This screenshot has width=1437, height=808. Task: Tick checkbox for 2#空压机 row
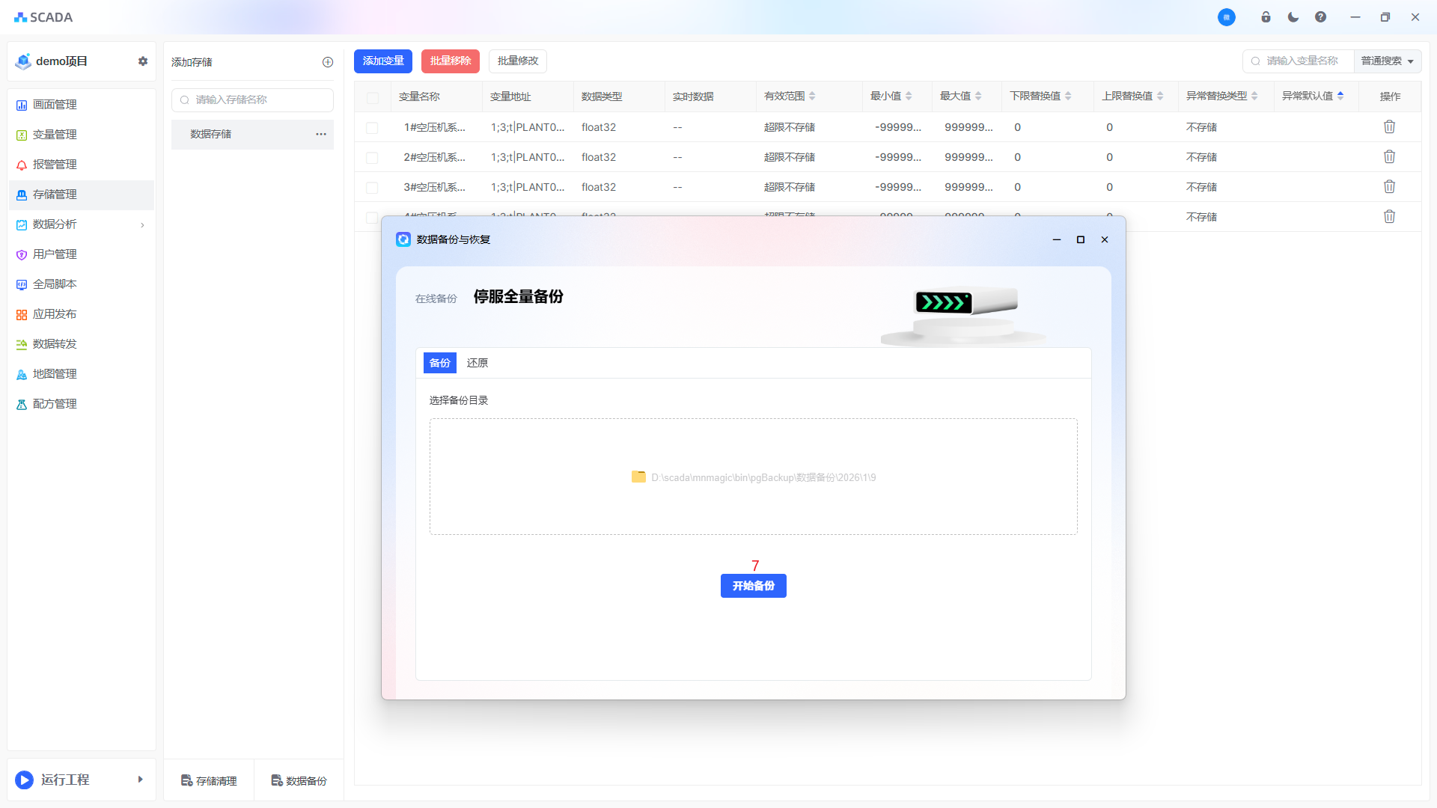(x=372, y=158)
